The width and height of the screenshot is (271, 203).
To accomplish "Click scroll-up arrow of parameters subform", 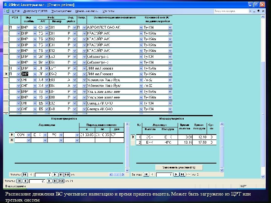I will tap(127, 124).
